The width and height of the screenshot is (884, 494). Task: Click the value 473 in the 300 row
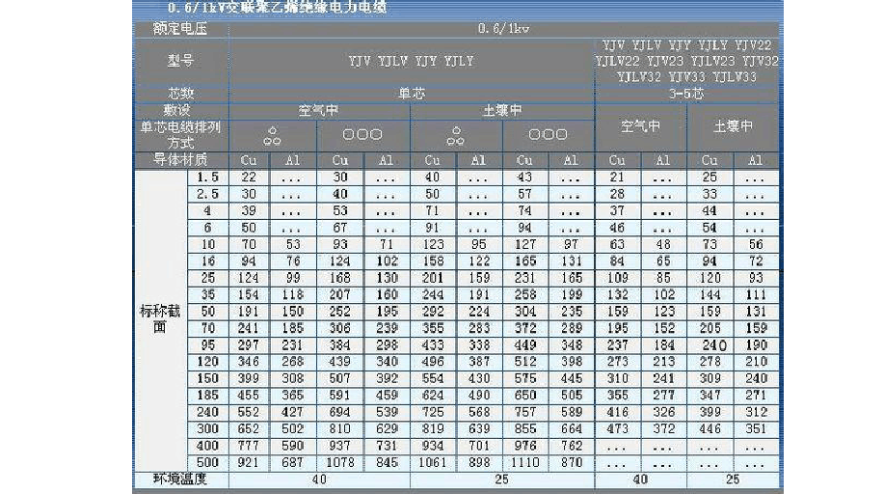click(x=617, y=429)
